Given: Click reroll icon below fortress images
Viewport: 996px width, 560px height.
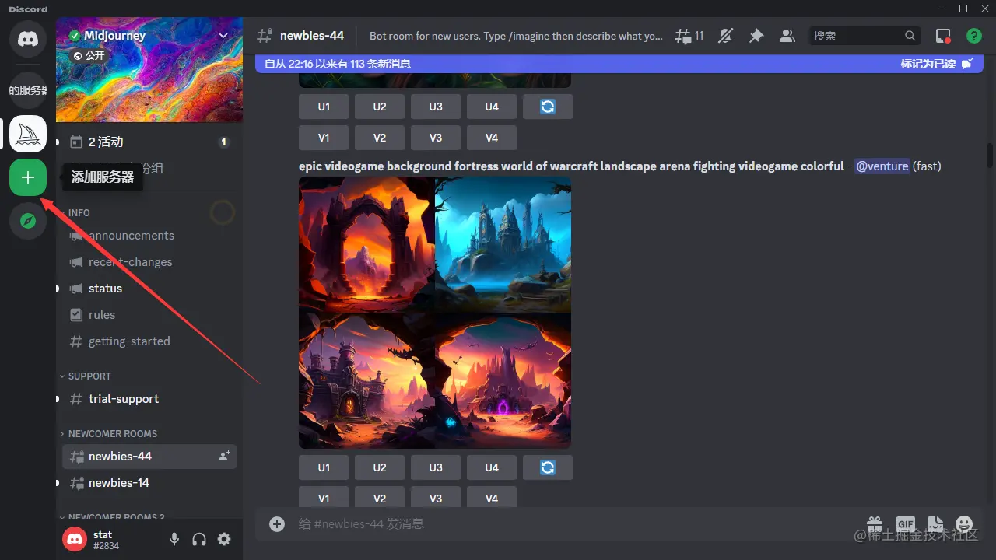Looking at the screenshot, I should (548, 467).
